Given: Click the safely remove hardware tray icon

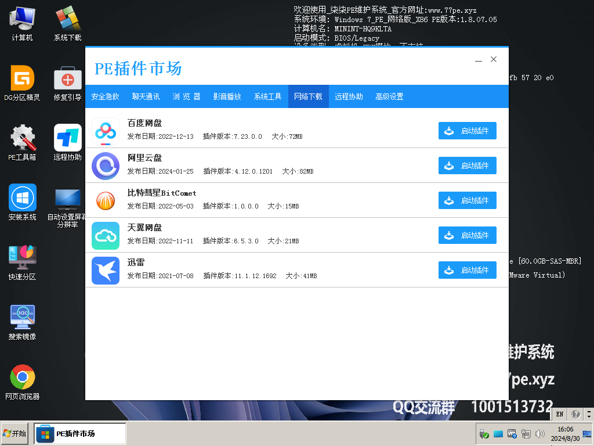Looking at the screenshot, I should tap(484, 433).
